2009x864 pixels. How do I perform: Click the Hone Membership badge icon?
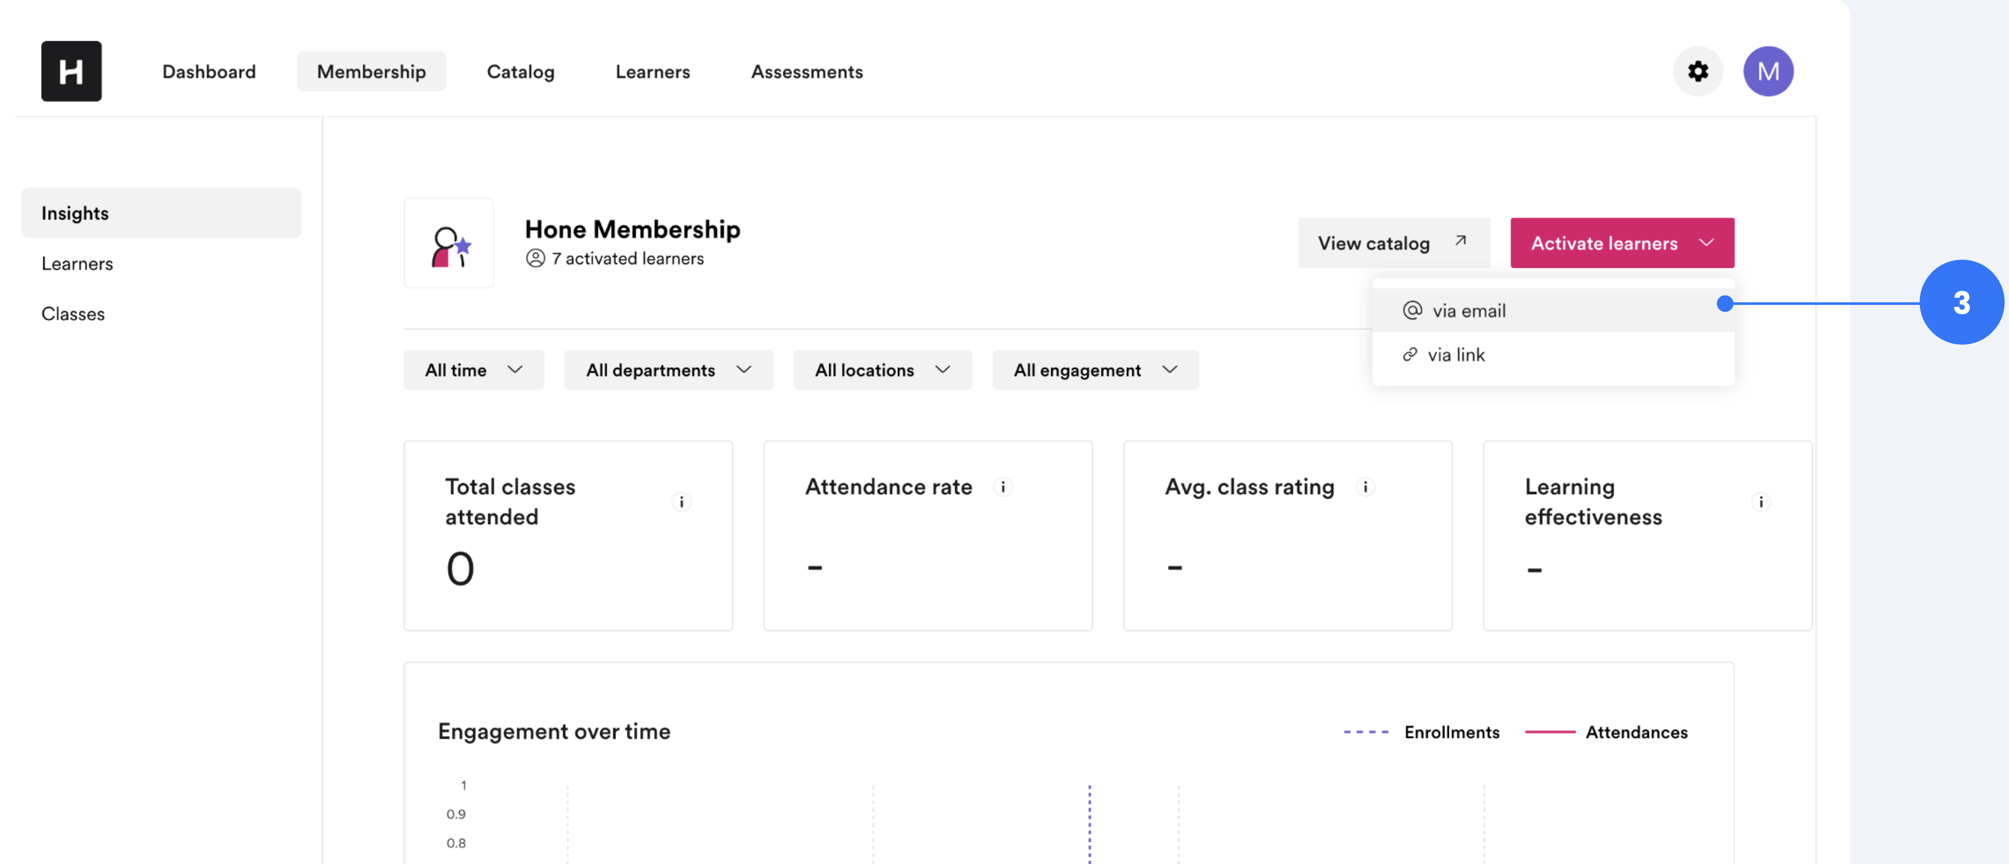[x=448, y=243]
